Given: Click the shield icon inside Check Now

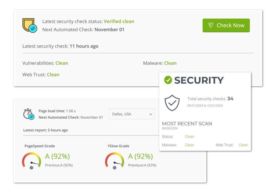Looking at the screenshot, I should [211, 25].
